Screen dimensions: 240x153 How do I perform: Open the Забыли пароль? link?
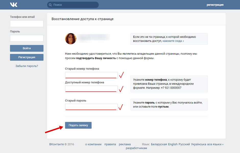click(27, 66)
